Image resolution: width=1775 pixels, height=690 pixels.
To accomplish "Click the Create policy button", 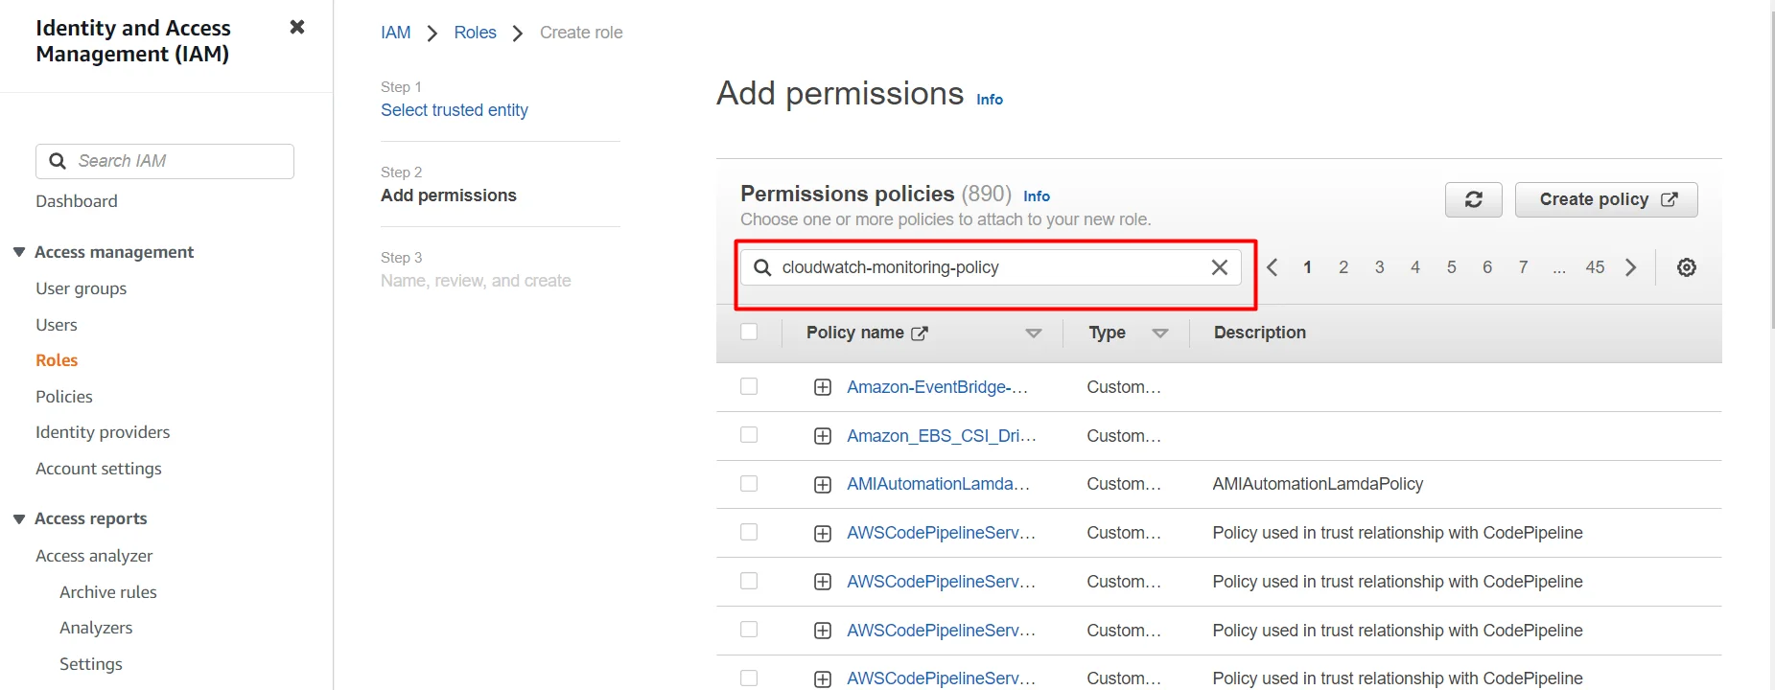I will tap(1606, 199).
